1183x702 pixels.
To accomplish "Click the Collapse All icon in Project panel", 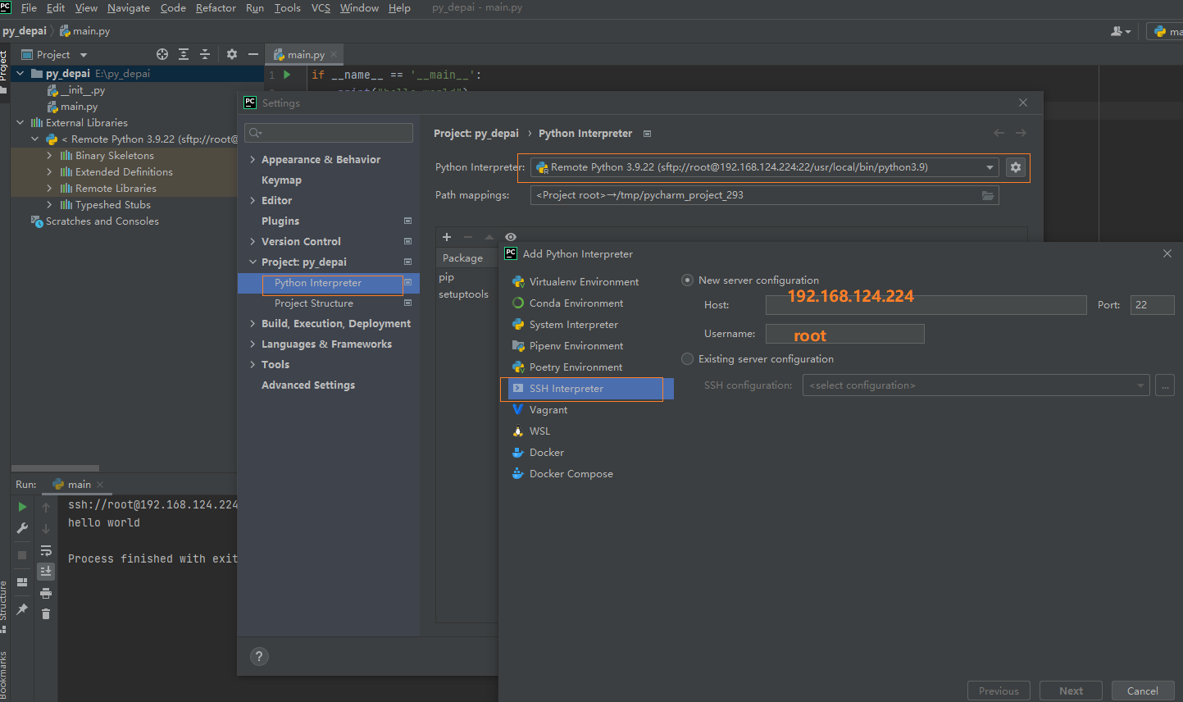I will pyautogui.click(x=205, y=54).
